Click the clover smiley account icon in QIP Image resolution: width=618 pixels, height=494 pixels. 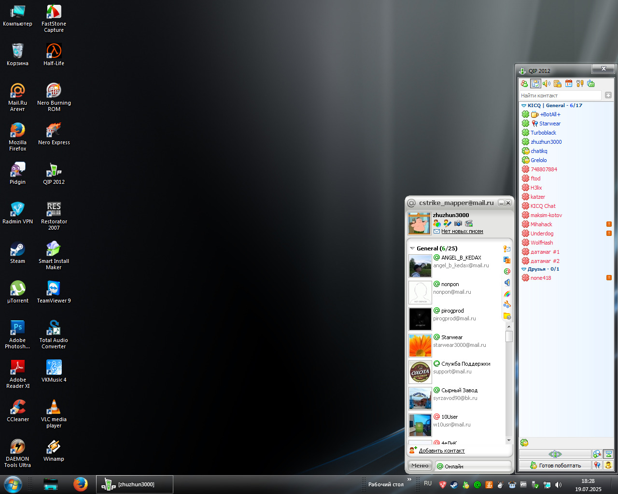coord(524,442)
